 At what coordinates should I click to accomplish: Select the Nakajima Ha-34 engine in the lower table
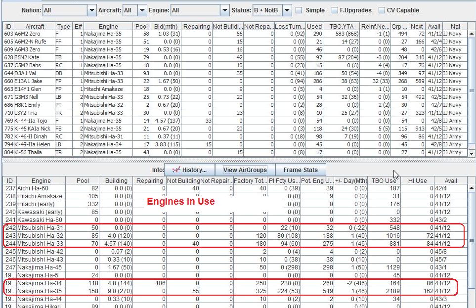coord(235,283)
